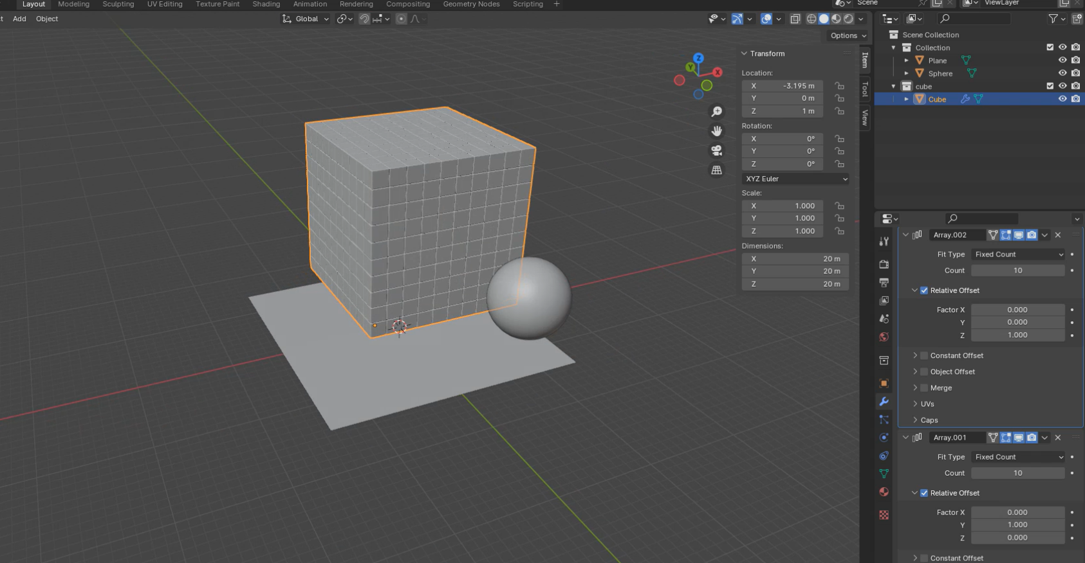Open the Add menu
Viewport: 1085px width, 563px height.
point(20,19)
